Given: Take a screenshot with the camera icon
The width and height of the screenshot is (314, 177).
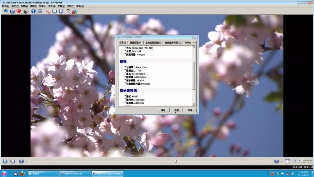Looking at the screenshot, I should 26,11.
